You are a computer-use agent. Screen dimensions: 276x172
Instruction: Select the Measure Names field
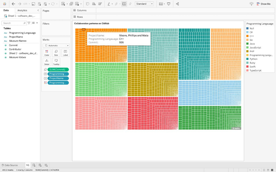tap(18, 41)
